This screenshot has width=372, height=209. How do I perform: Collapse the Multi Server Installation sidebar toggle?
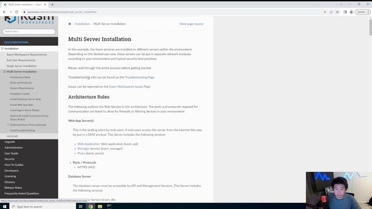tap(5, 71)
